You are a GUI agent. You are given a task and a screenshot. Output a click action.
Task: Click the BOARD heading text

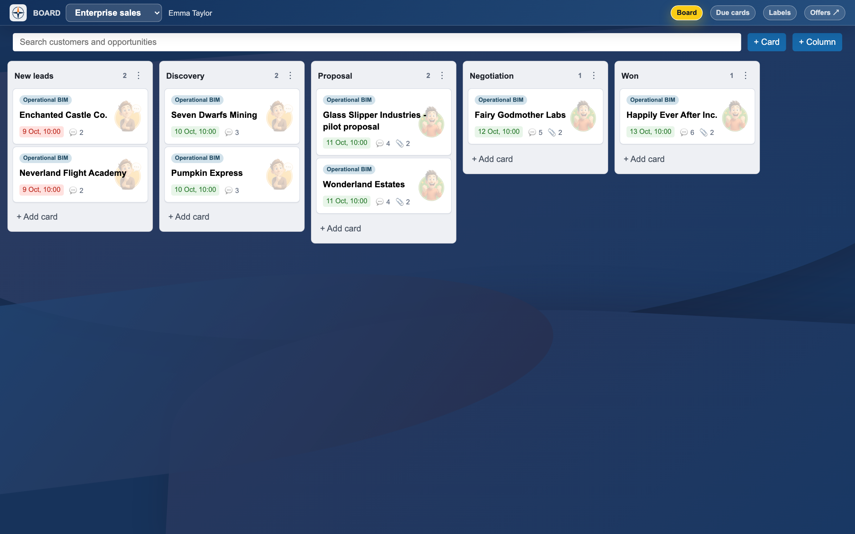pos(47,13)
